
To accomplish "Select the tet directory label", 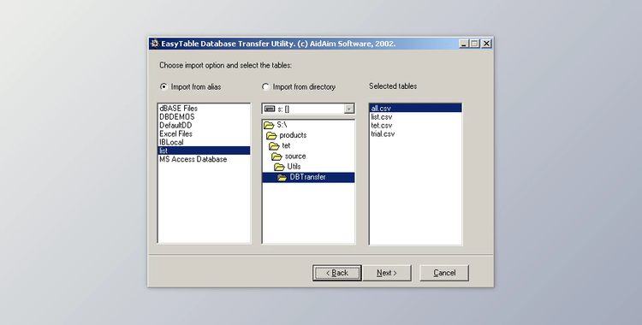I will tap(286, 145).
